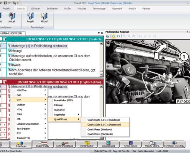This screenshot has height=153, width=190.
Task: Expand the PageMaker submenu
Action: (66, 114)
